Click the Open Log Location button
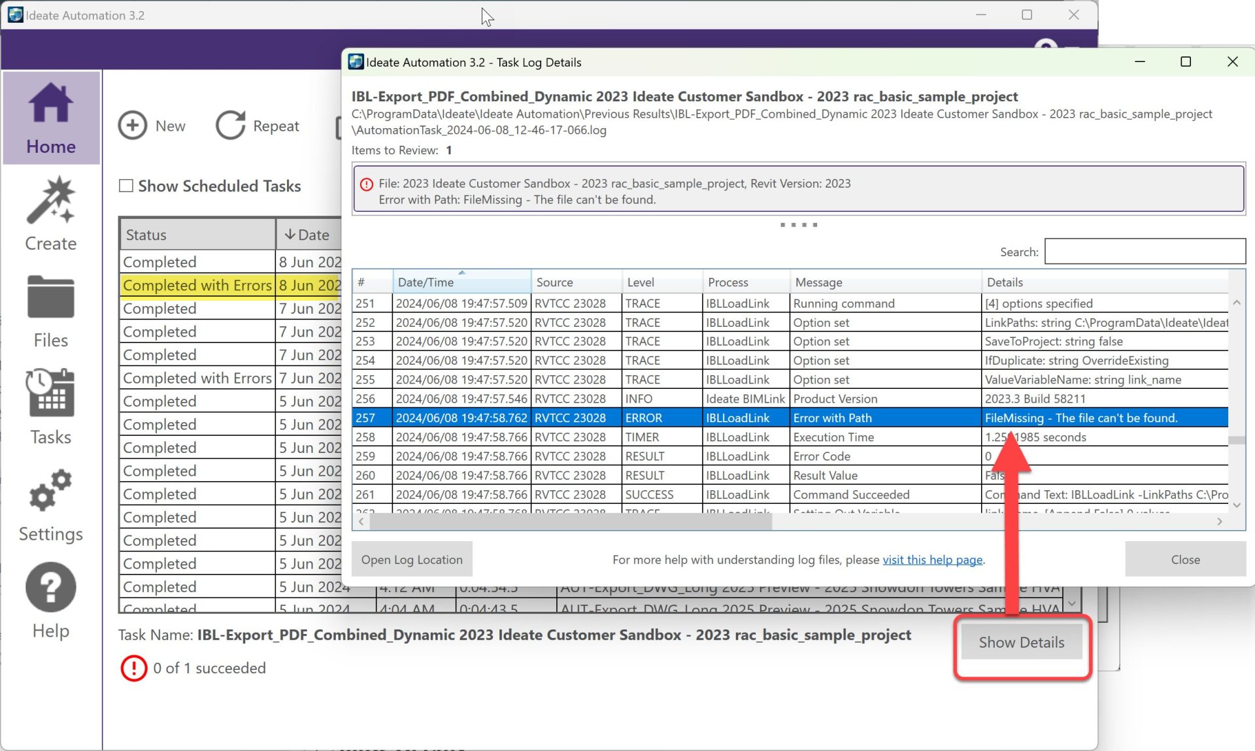Screen dimensions: 1255x751 (412, 559)
